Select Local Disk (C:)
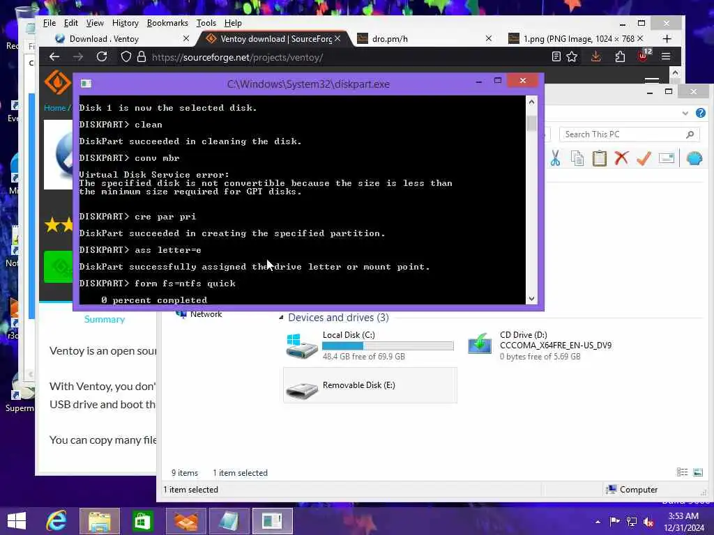 tap(370, 346)
